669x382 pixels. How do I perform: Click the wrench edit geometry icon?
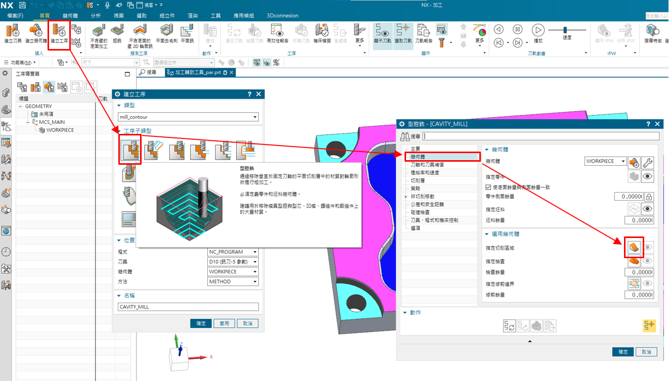point(647,162)
